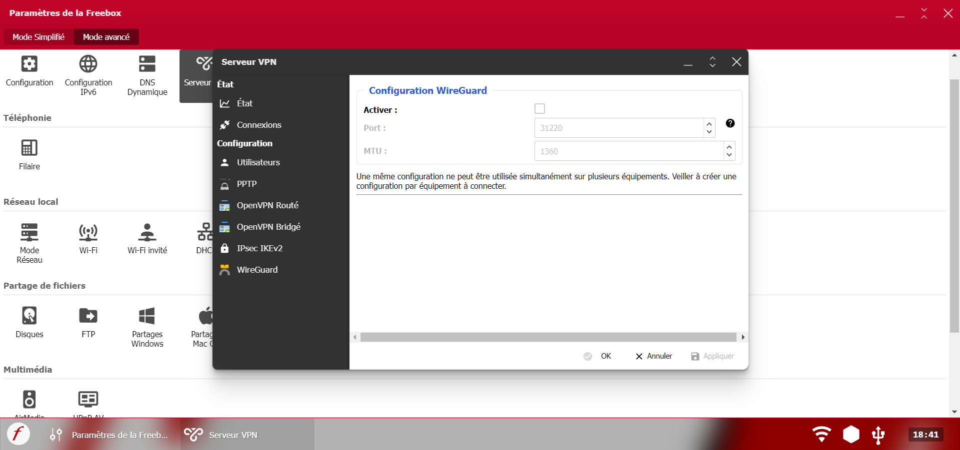The height and width of the screenshot is (450, 960).
Task: Click horizontal scrollbar in VPN dialog
Action: [x=548, y=337]
